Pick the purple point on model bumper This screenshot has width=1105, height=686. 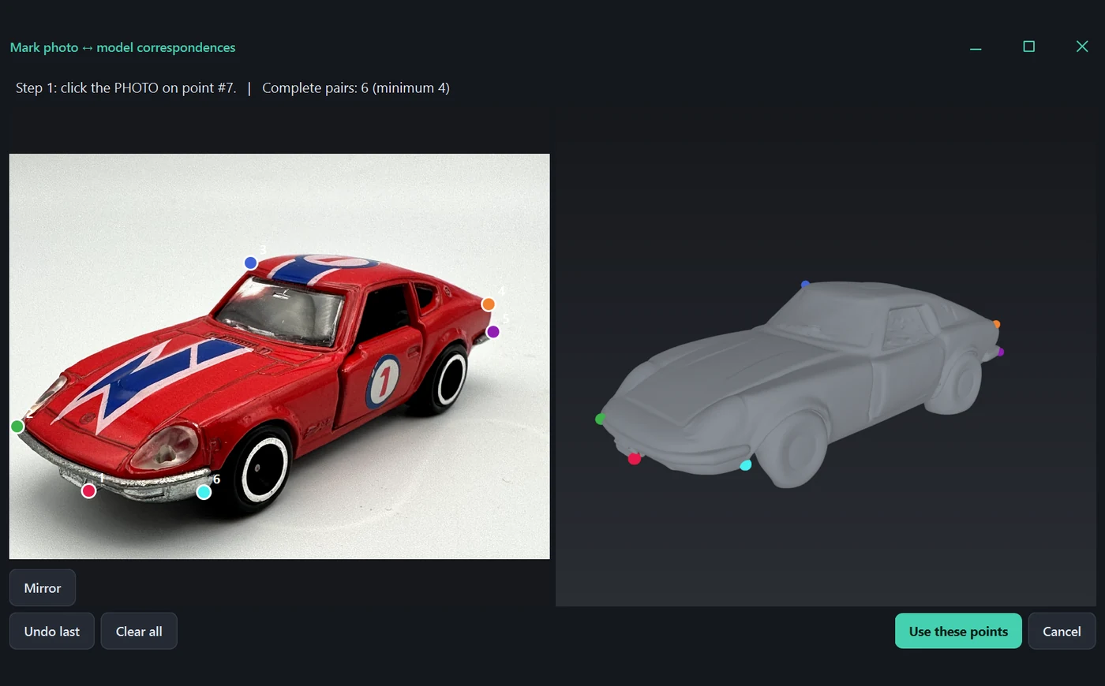click(1000, 352)
